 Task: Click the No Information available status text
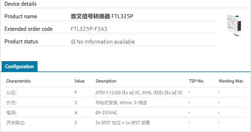pos(106,42)
